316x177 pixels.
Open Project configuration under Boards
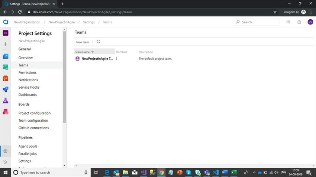35,113
